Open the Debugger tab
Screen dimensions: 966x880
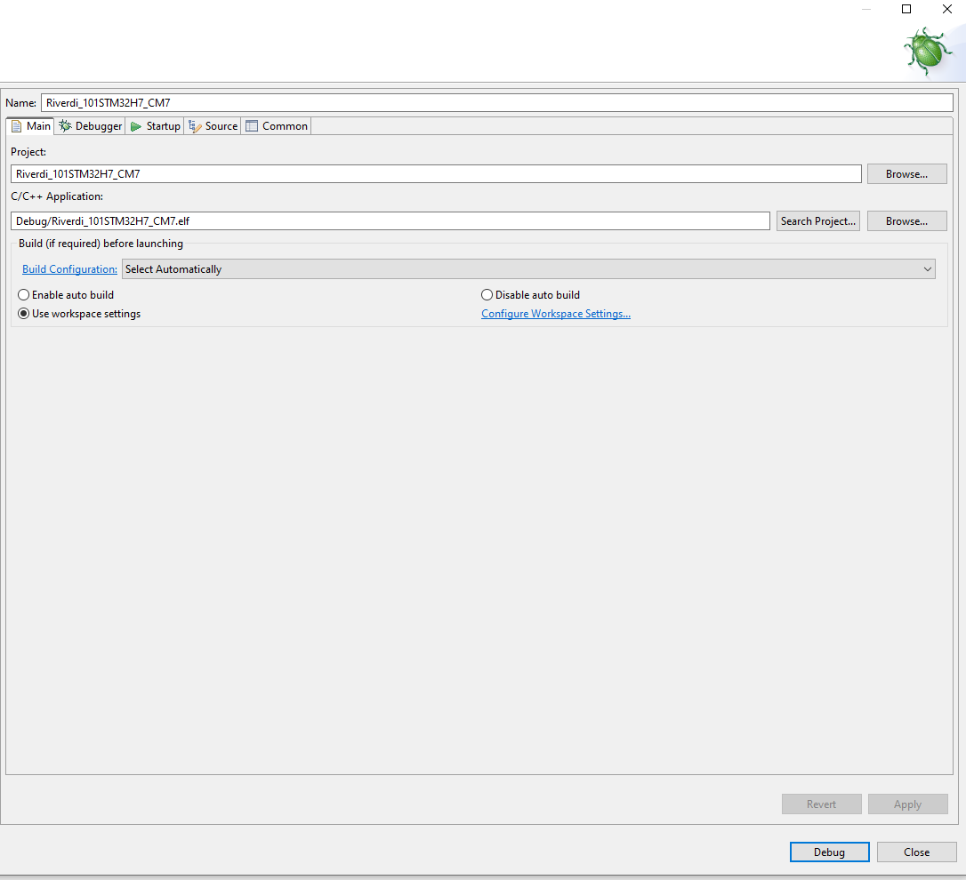click(91, 125)
